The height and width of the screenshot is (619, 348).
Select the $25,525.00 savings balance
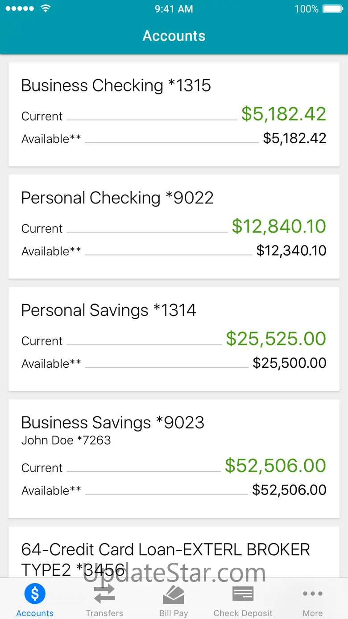tap(276, 339)
